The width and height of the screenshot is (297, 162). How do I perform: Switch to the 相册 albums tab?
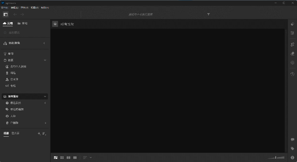[x=6, y=133]
